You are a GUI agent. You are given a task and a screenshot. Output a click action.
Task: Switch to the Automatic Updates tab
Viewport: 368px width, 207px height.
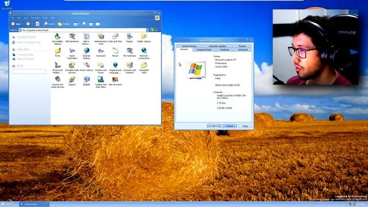217,46
